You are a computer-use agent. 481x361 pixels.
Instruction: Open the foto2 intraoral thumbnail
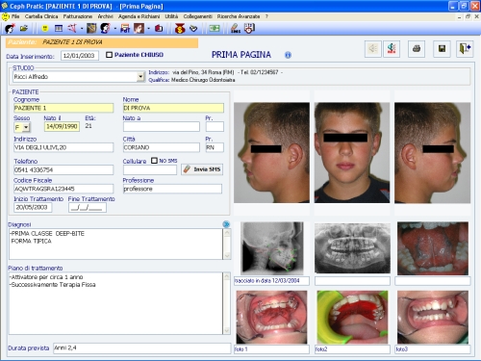(x=352, y=318)
